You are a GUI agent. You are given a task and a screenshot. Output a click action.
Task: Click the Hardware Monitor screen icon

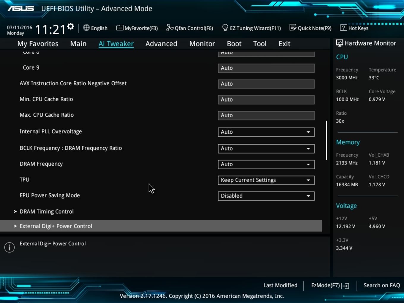[340, 43]
